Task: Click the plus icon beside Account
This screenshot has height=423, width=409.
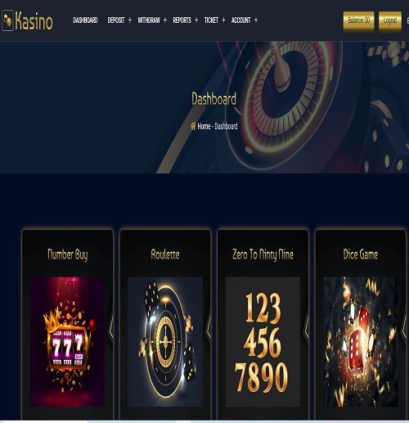Action: 256,20
